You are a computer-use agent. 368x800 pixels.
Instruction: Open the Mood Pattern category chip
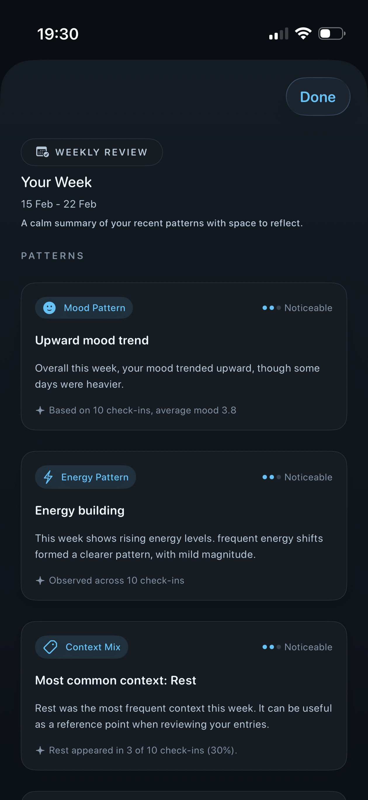click(84, 307)
